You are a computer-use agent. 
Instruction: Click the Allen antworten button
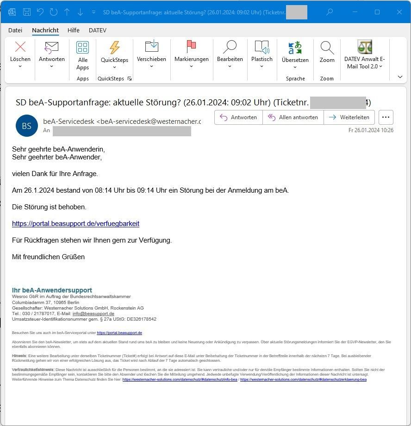tap(293, 117)
